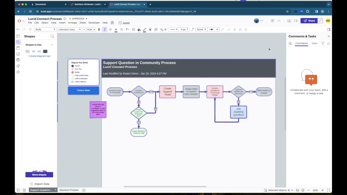
Task: Toggle the right dock panel icon
Action: [329, 30]
